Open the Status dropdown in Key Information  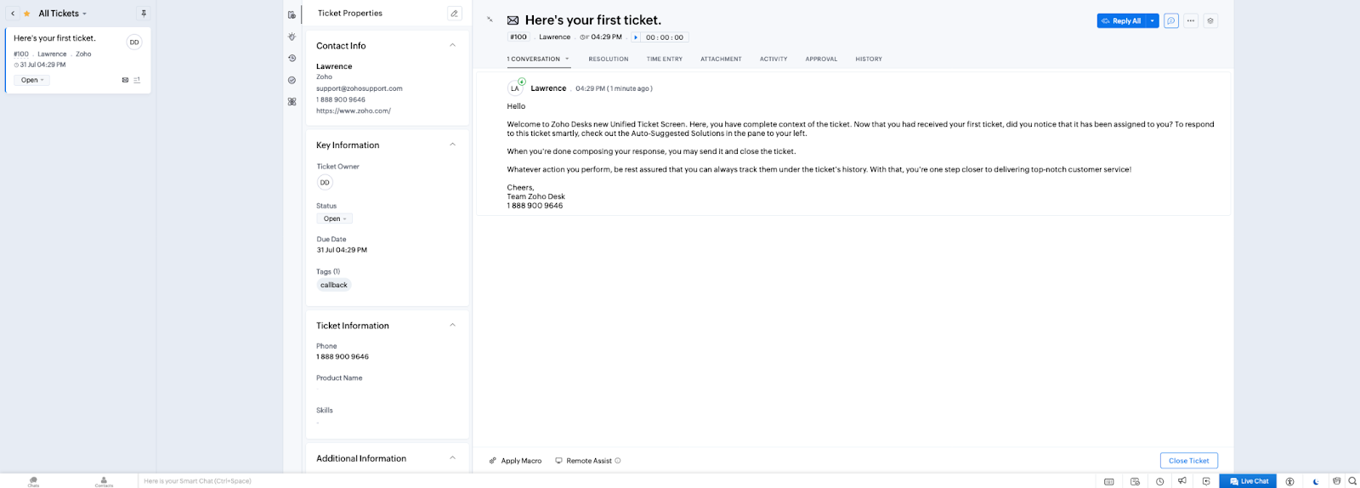(x=334, y=218)
